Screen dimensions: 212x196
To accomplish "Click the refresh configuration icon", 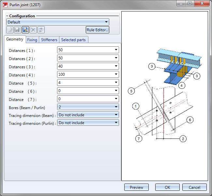I will (x=41, y=30).
